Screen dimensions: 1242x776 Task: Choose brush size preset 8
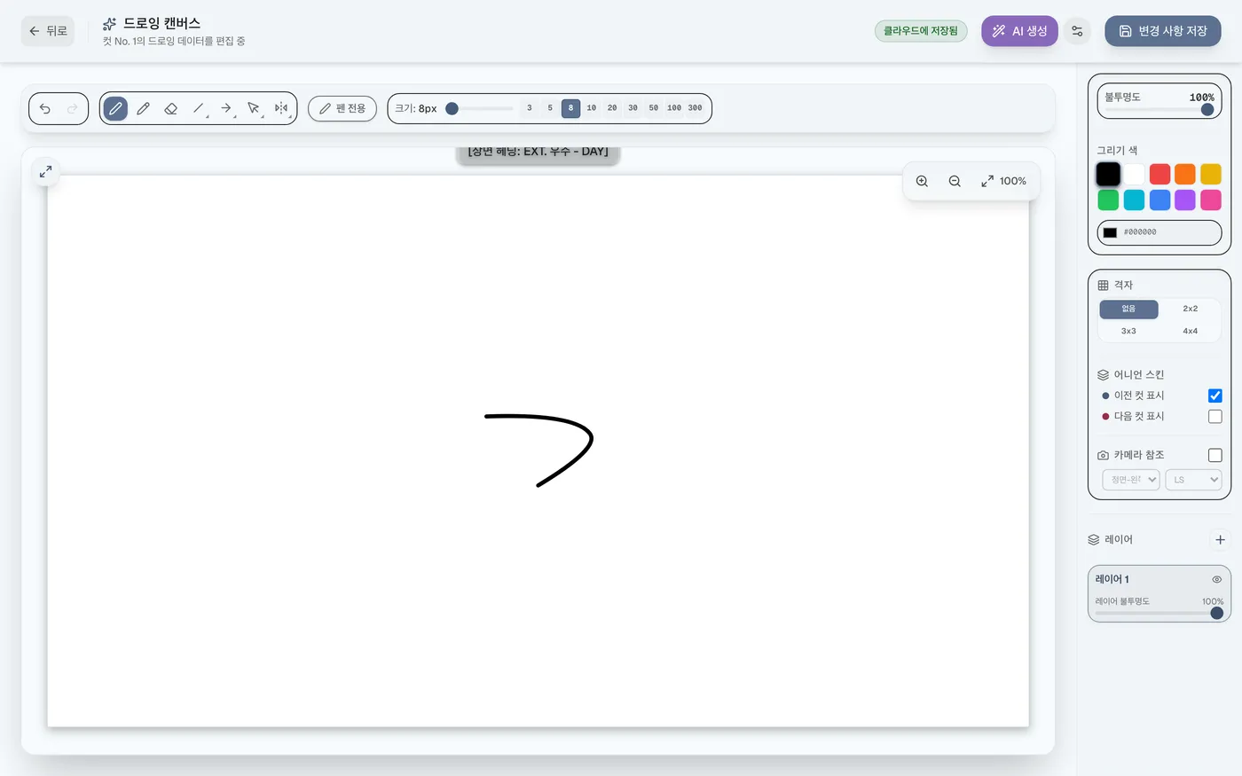pyautogui.click(x=570, y=108)
